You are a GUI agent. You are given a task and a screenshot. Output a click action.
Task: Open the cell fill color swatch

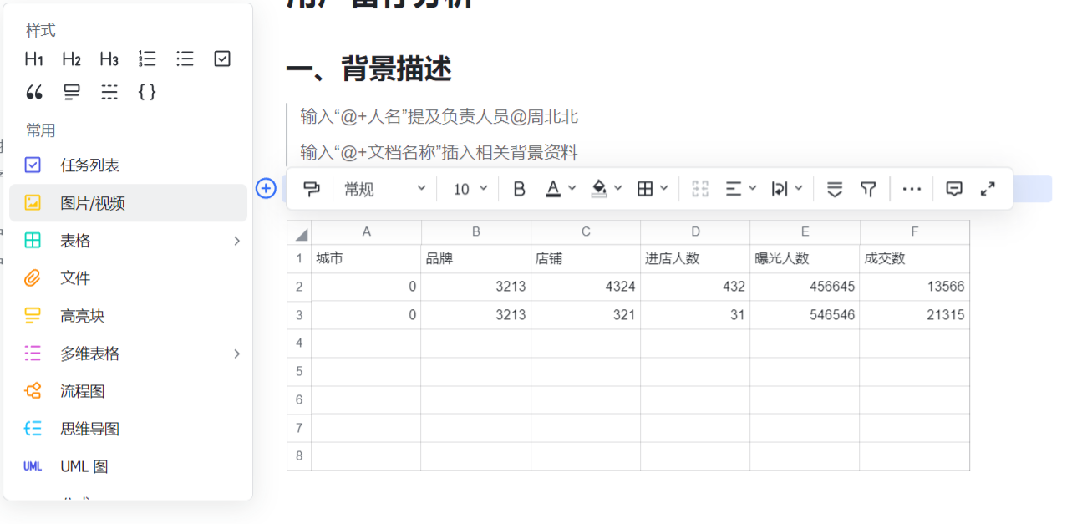click(x=600, y=188)
